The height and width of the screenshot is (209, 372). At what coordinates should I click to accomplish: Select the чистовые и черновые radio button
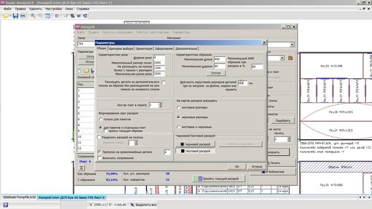coord(178,127)
